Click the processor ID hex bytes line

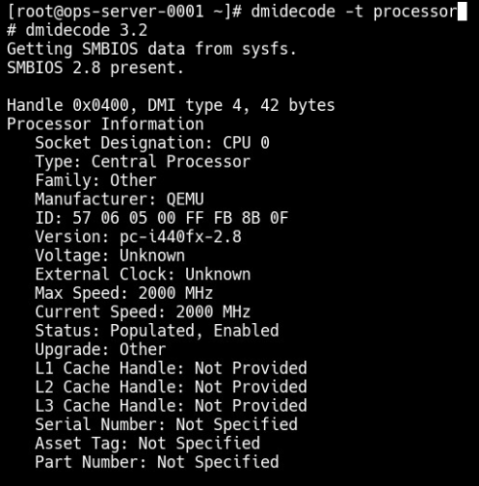pyautogui.click(x=162, y=218)
